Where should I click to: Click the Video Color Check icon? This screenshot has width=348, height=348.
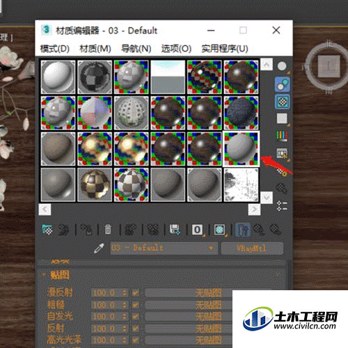pyautogui.click(x=282, y=136)
